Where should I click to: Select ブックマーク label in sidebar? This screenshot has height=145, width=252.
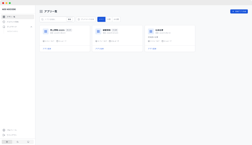[x=12, y=27]
